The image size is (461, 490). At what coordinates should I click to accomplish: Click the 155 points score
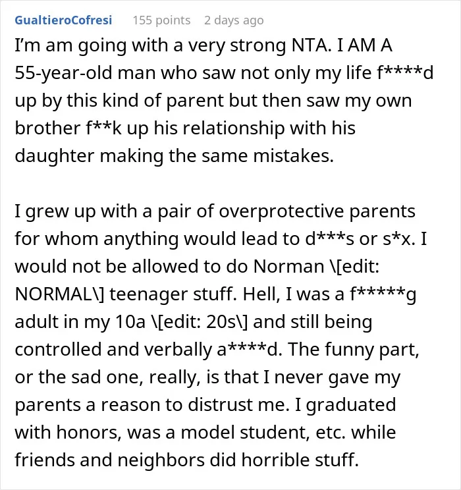pyautogui.click(x=161, y=20)
